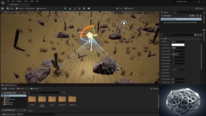This screenshot has height=116, width=206.
Task: Expand the Megascans folder tree
Action: (x=3, y=103)
